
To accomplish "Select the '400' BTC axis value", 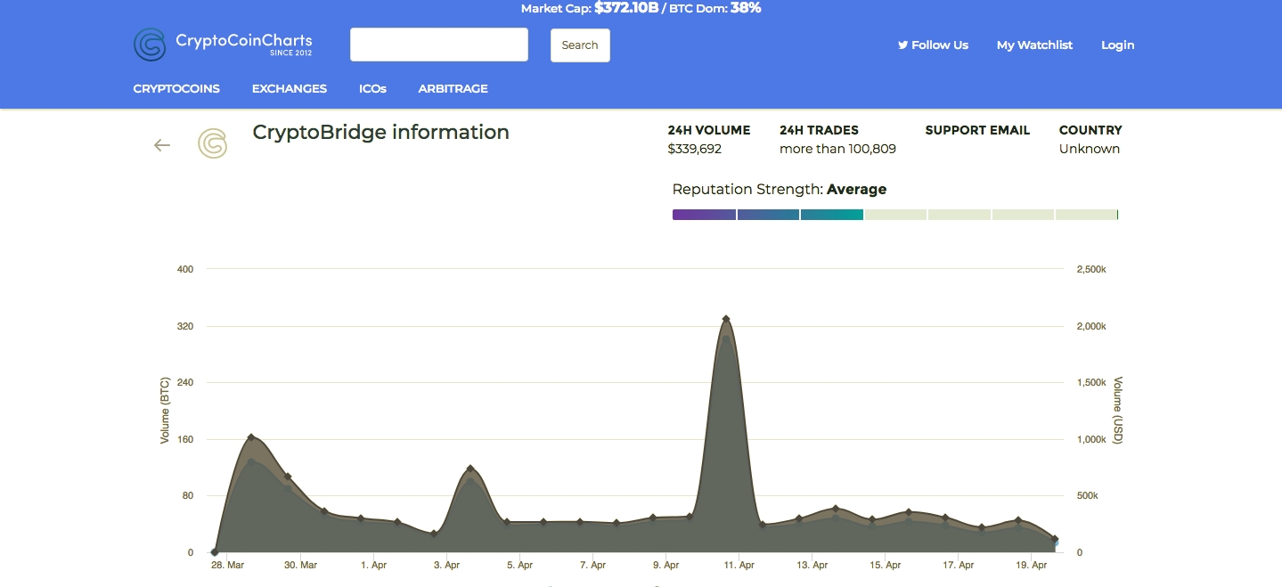I will [x=185, y=269].
